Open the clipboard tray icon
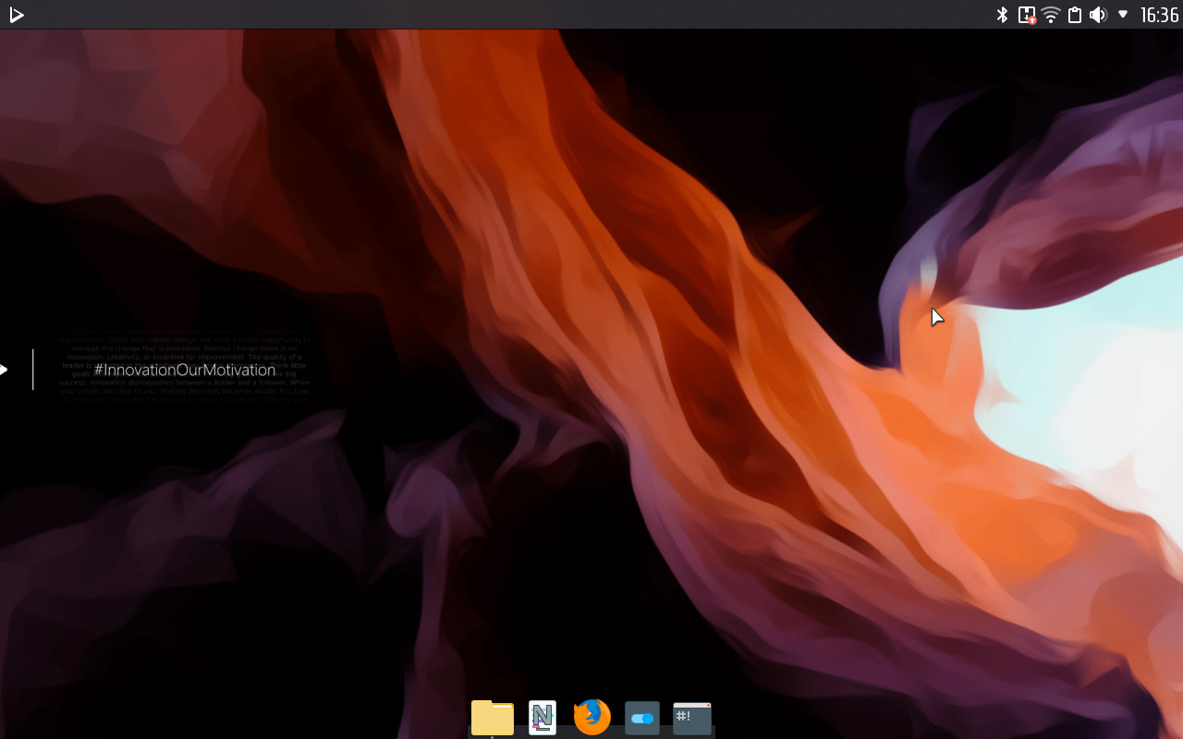The image size is (1183, 739). click(x=1075, y=15)
